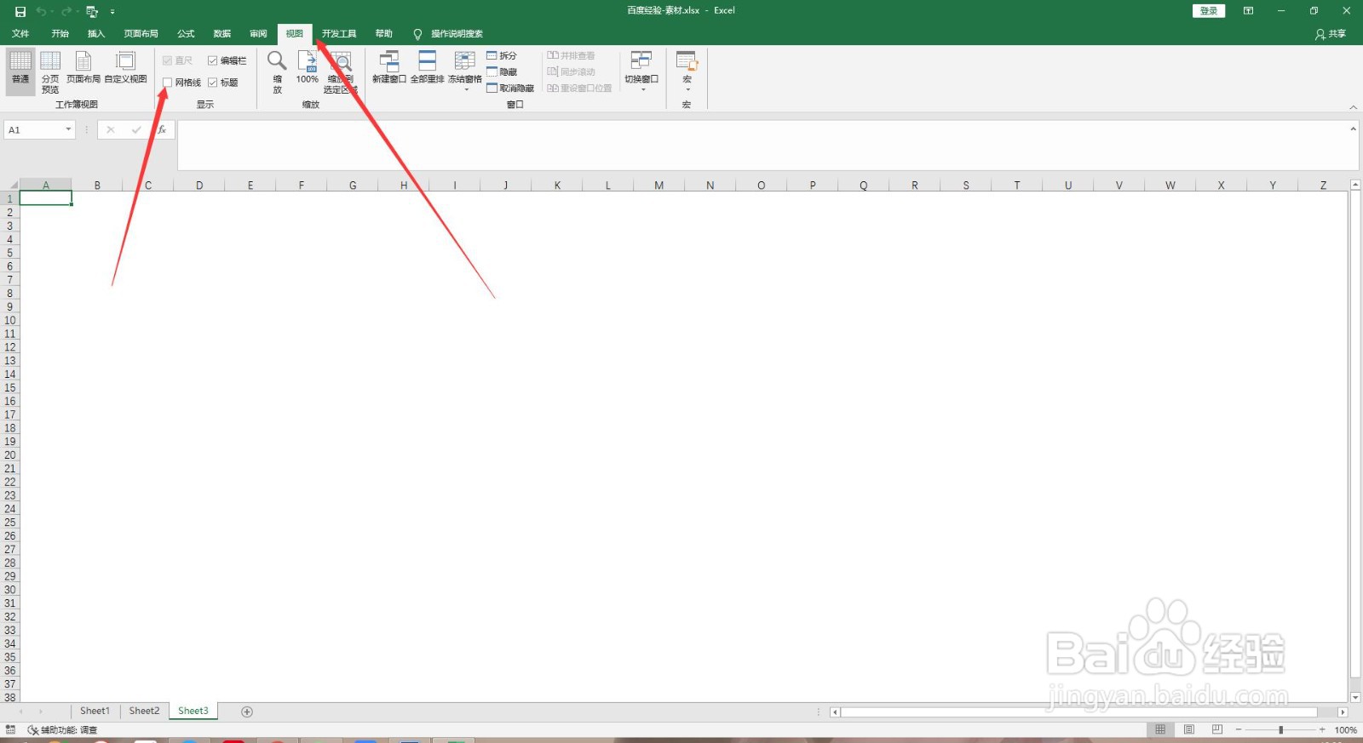Expand the 冻结窗格 freeze panes dropdown

[x=466, y=89]
